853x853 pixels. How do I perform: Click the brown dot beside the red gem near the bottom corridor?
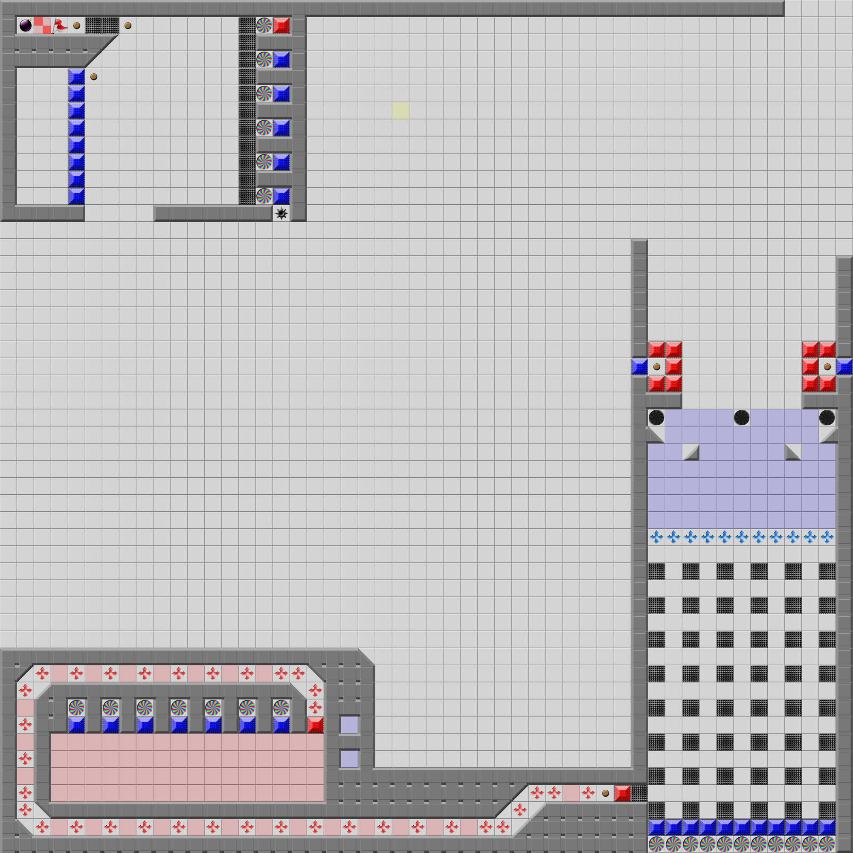click(606, 793)
